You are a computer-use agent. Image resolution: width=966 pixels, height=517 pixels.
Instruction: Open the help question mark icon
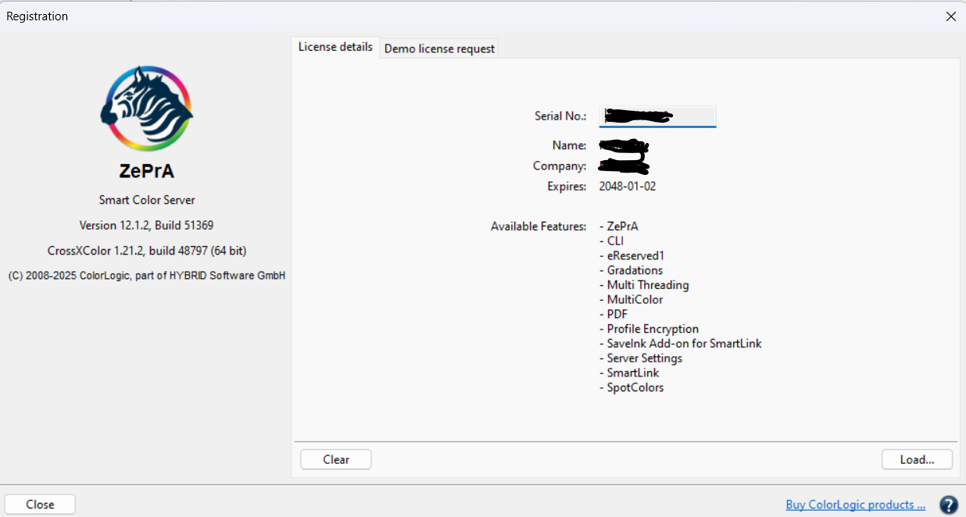949,505
